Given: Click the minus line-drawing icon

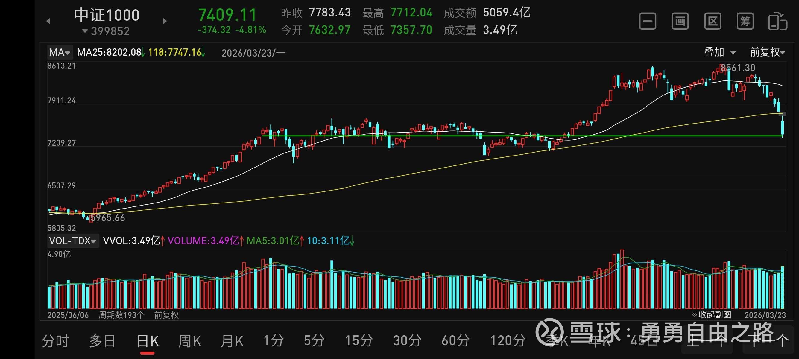Looking at the screenshot, I should coord(648,22).
